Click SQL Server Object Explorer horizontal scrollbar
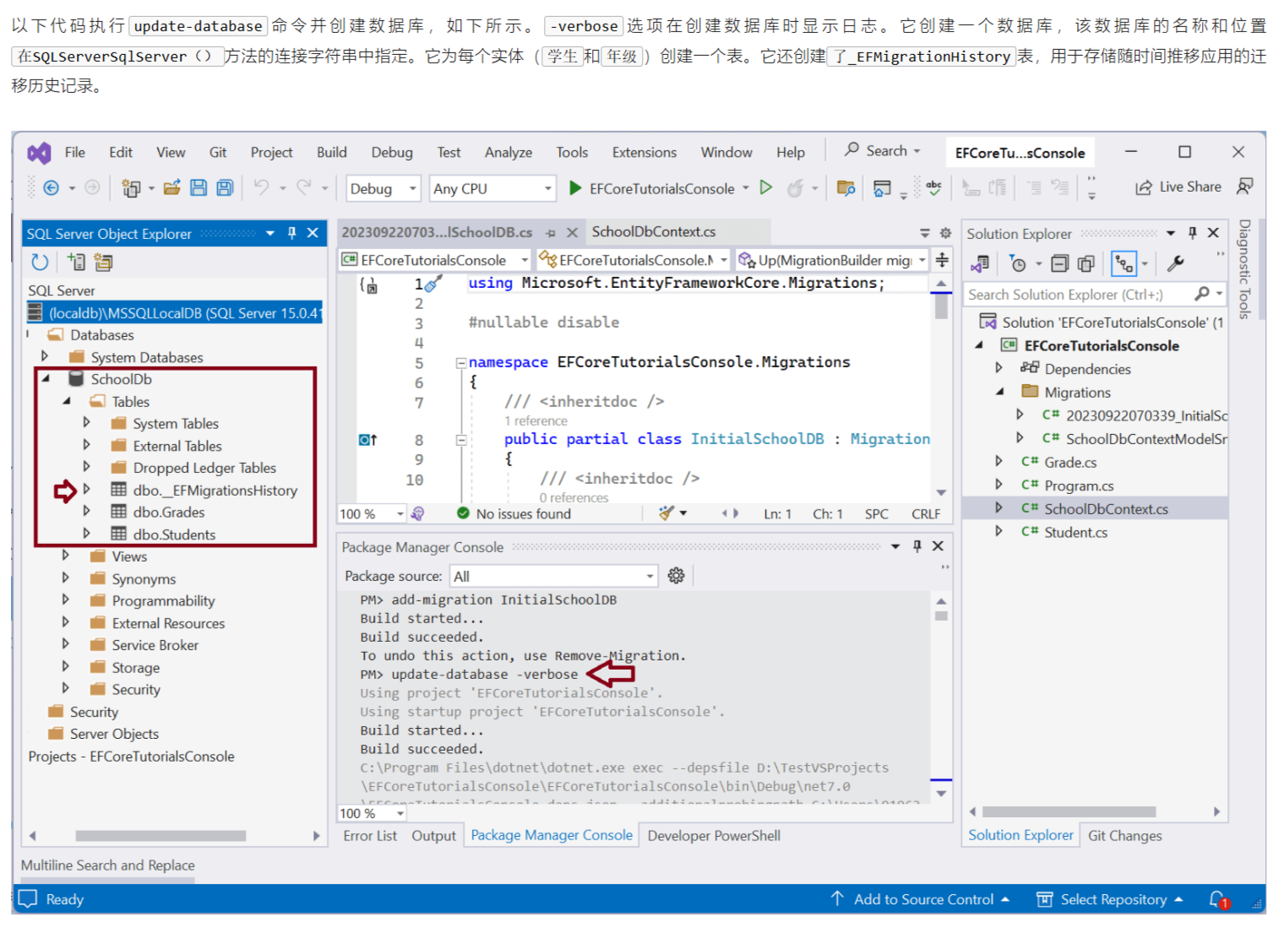This screenshot has height=928, width=1273. (x=160, y=836)
